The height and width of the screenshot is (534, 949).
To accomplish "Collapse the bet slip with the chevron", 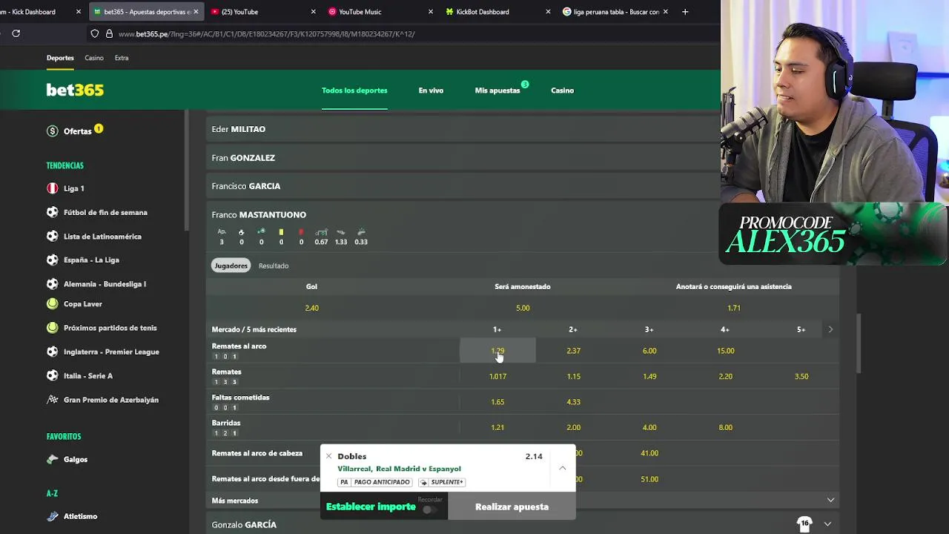I will pos(562,468).
